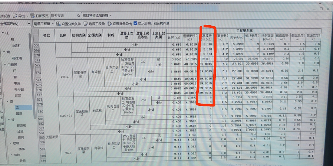The width and height of the screenshot is (333, 166).
Task: Select 带形窗 in the tree
Action: tap(19, 89)
